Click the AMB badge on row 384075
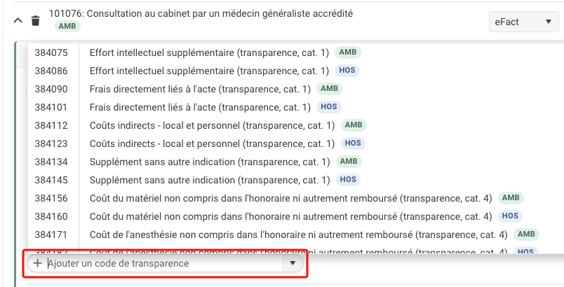 point(348,52)
